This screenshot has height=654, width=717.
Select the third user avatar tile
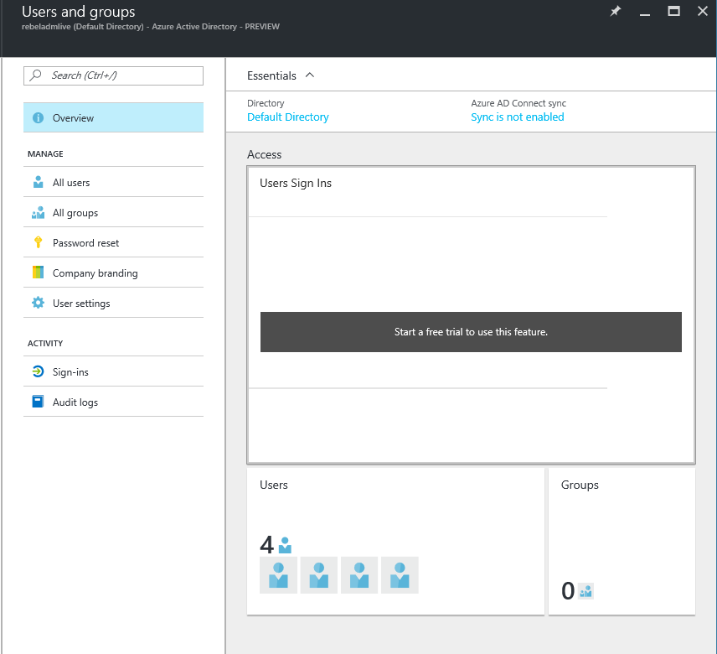359,575
